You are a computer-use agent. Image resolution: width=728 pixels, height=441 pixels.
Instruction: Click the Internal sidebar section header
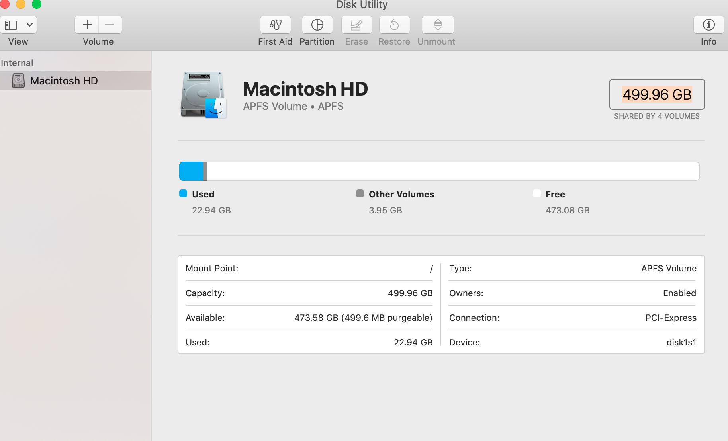(17, 63)
